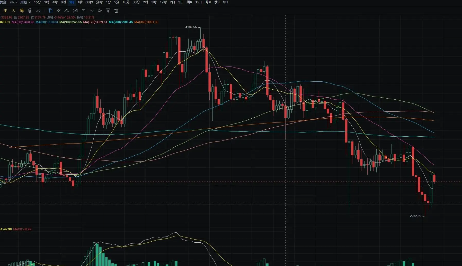The height and width of the screenshot is (266, 462).
Task: Click the trend line drawing icon
Action: [38, 11]
